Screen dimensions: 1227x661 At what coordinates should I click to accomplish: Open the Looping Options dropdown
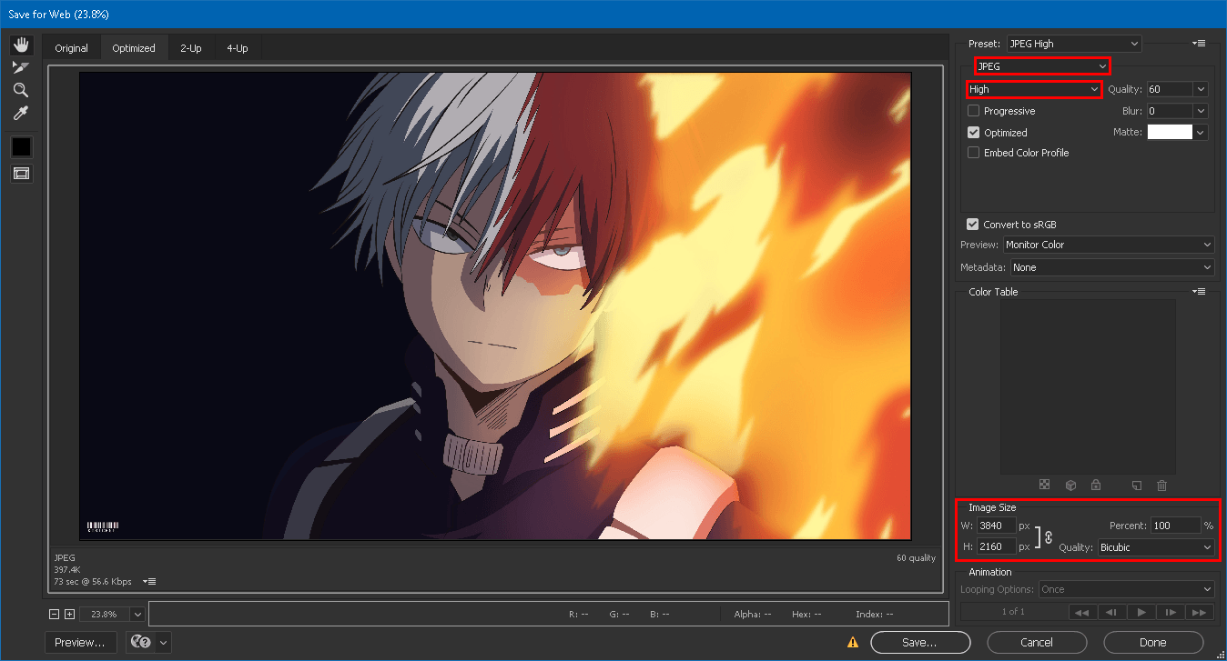[x=1126, y=589]
